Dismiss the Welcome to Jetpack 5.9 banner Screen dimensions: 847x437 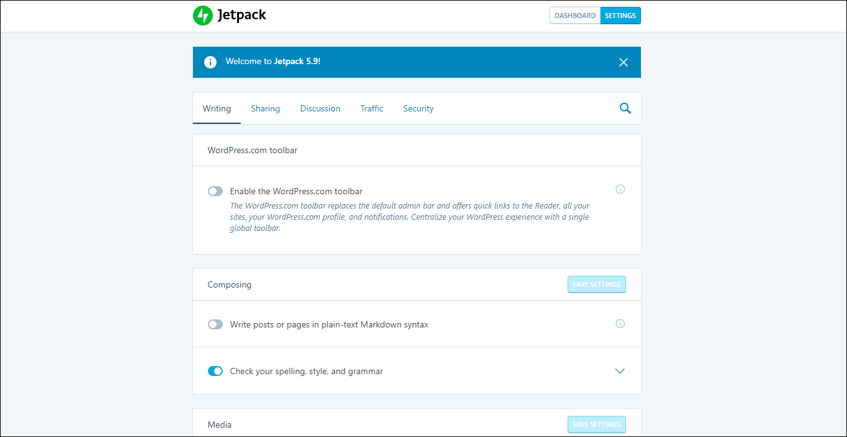coord(623,62)
